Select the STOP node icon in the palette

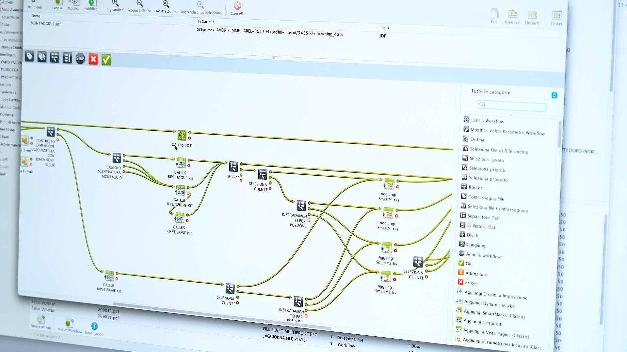[80, 58]
